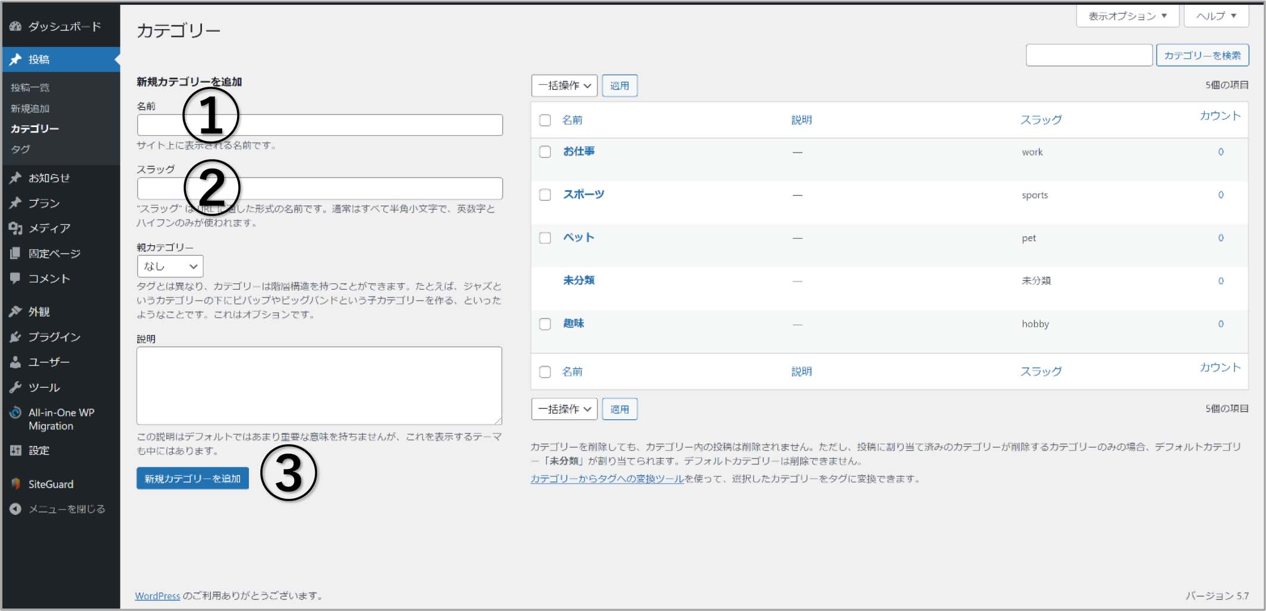Open the top 一括操作 bulk actions dropdown
The width and height of the screenshot is (1266, 611).
[564, 86]
